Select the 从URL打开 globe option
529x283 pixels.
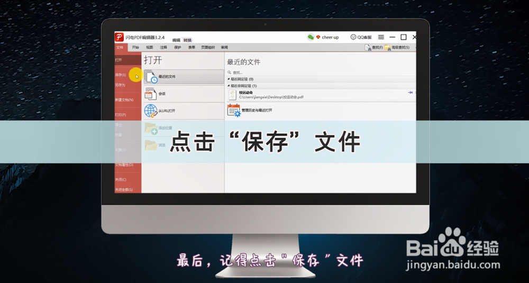184,111
